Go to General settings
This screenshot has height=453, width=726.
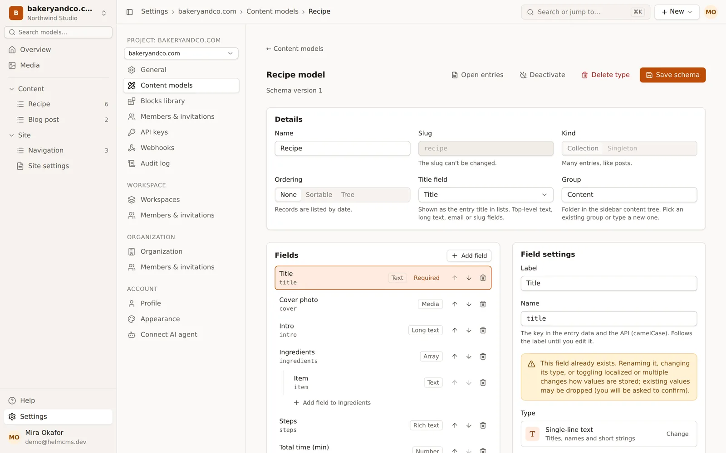click(181, 70)
